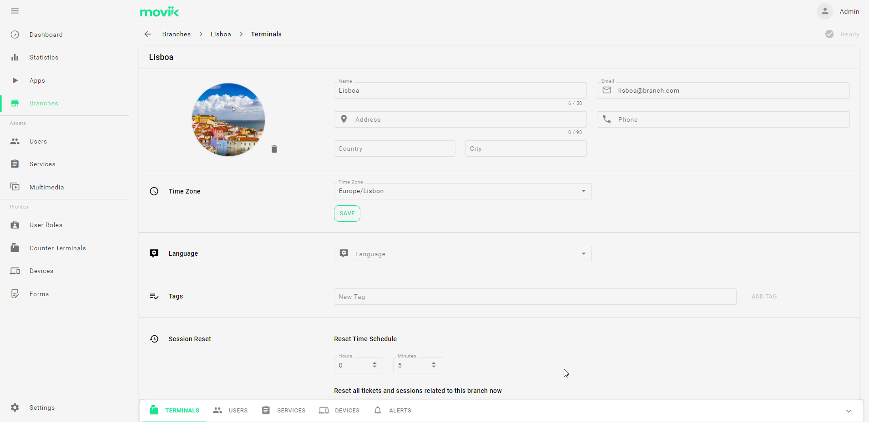Click the Ready status text
Image resolution: width=869 pixels, height=422 pixels.
pos(850,34)
